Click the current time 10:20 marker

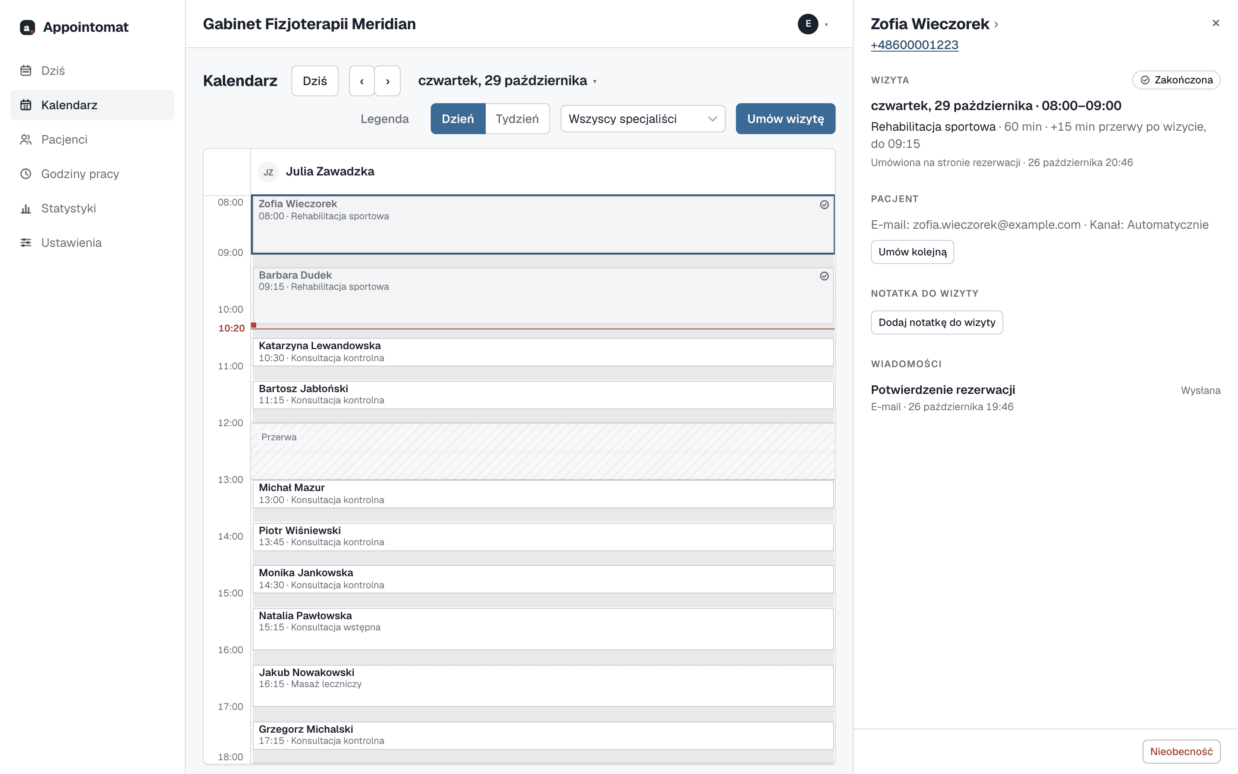pyautogui.click(x=231, y=328)
